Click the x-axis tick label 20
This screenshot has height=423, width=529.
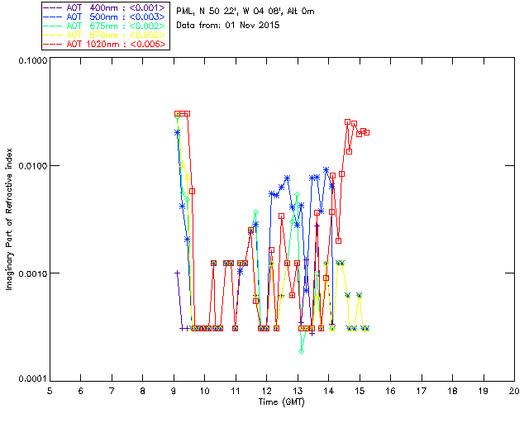[514, 391]
